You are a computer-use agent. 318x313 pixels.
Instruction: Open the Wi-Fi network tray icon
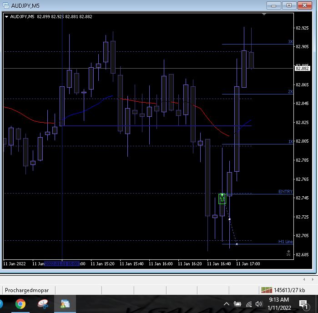249,304
